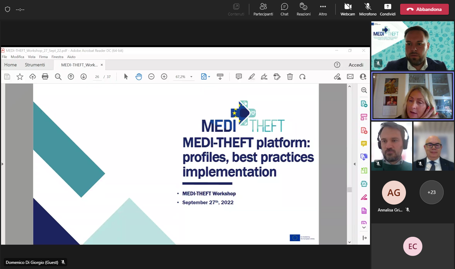Screen dimensions: 455x269
Task: Toggle the Webcam on
Action: [x=348, y=10]
